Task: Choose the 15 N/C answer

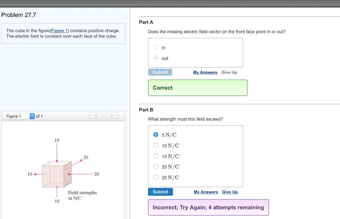Action: tap(156, 156)
